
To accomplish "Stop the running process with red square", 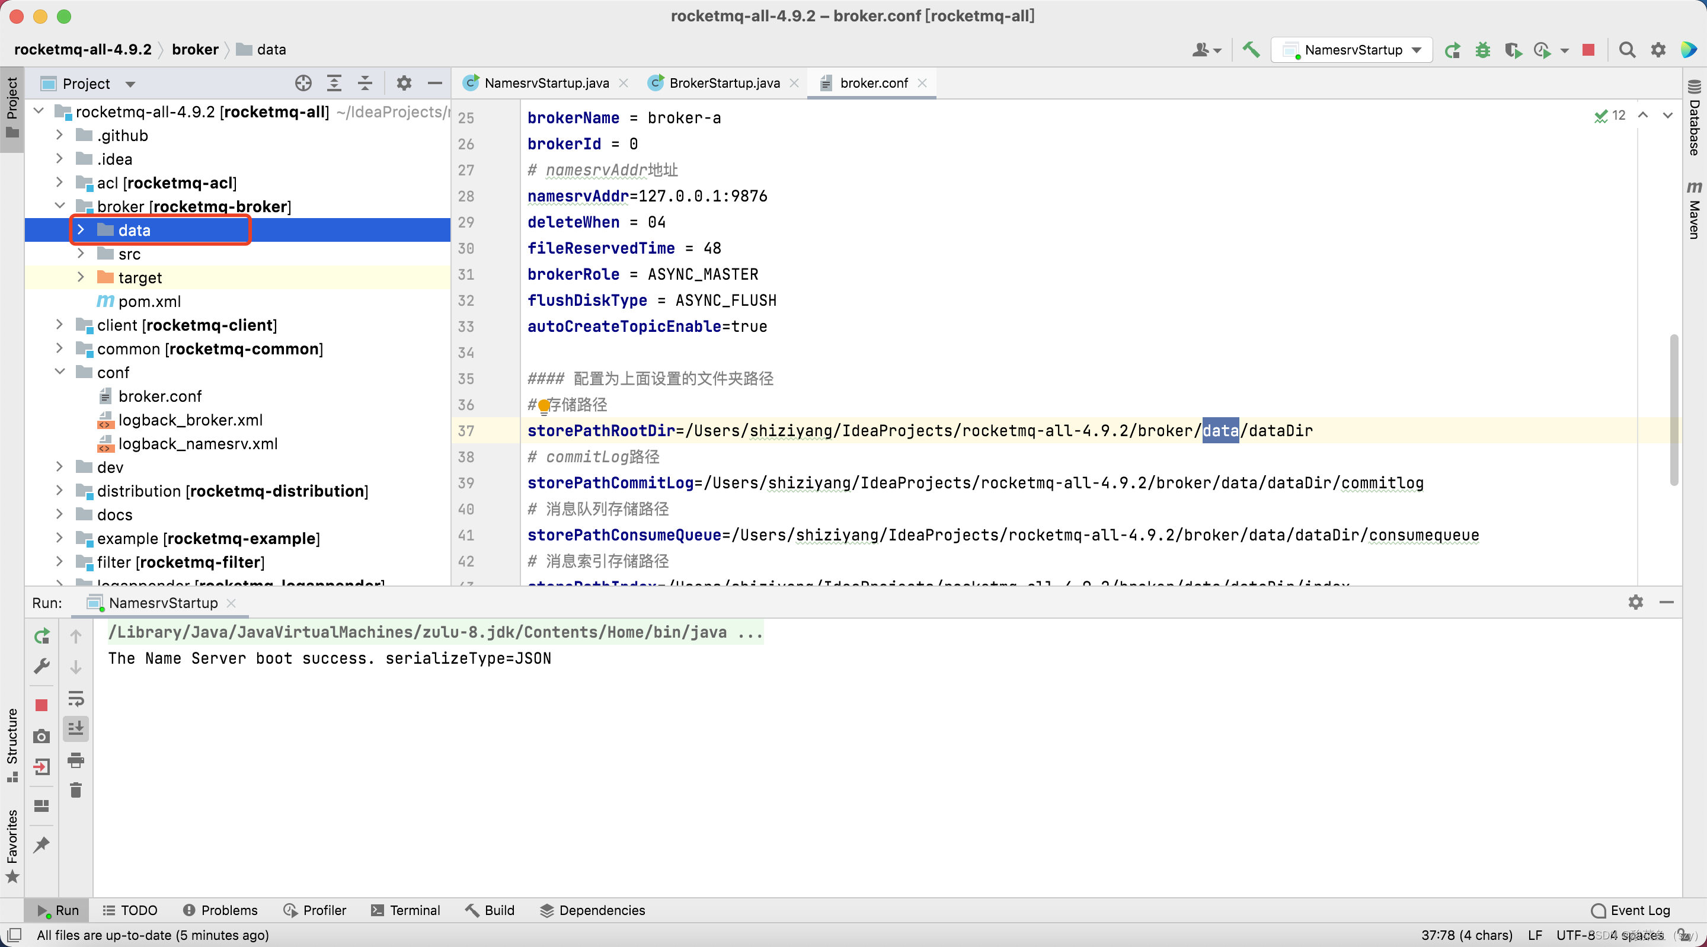I will [x=1588, y=50].
